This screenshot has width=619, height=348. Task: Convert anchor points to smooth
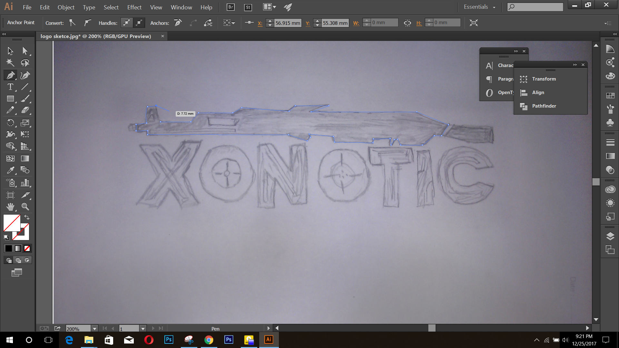click(87, 23)
